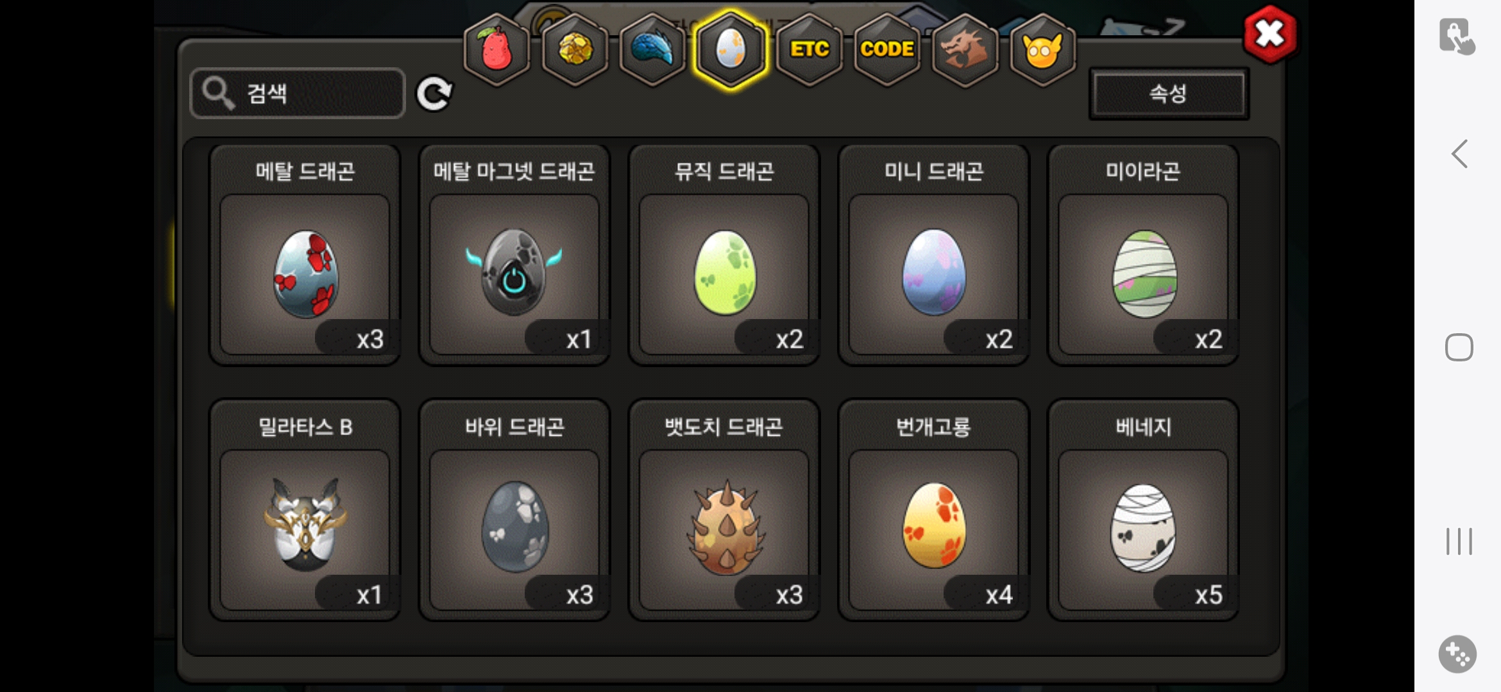Select the yellow horned mask tab
1501x692 pixels.
pyautogui.click(x=1043, y=49)
